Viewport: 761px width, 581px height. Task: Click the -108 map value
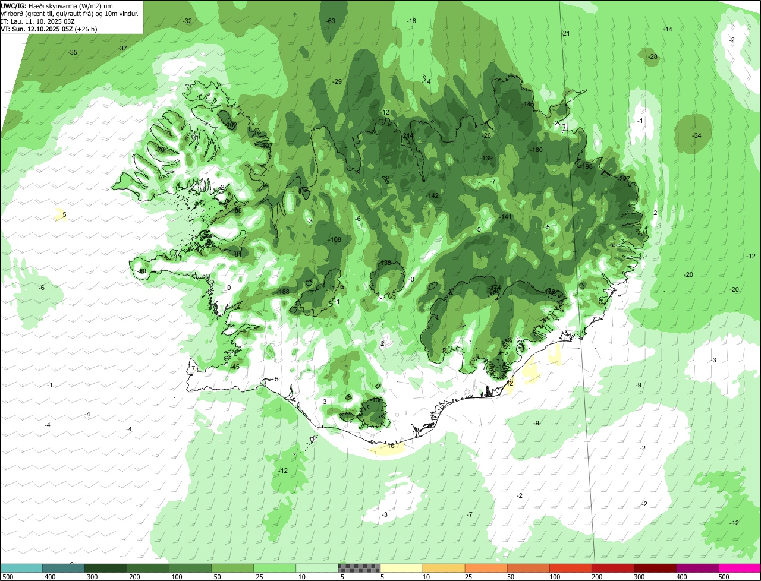(x=335, y=239)
